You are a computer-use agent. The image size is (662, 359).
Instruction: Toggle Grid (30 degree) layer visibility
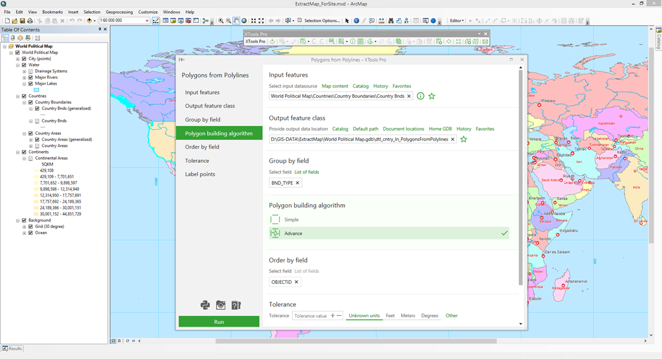(x=31, y=226)
